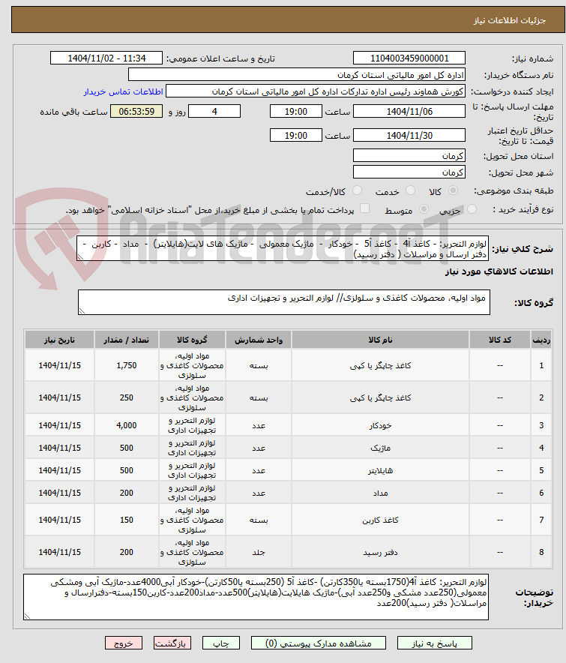Click the گروه کالا text area
This screenshot has width=566, height=663.
coord(284,302)
